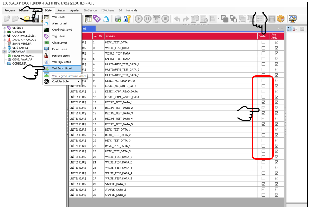Expand the İNSAN KAYNAKLARI tree node
This screenshot has height=209, width=310.
coord(4,40)
